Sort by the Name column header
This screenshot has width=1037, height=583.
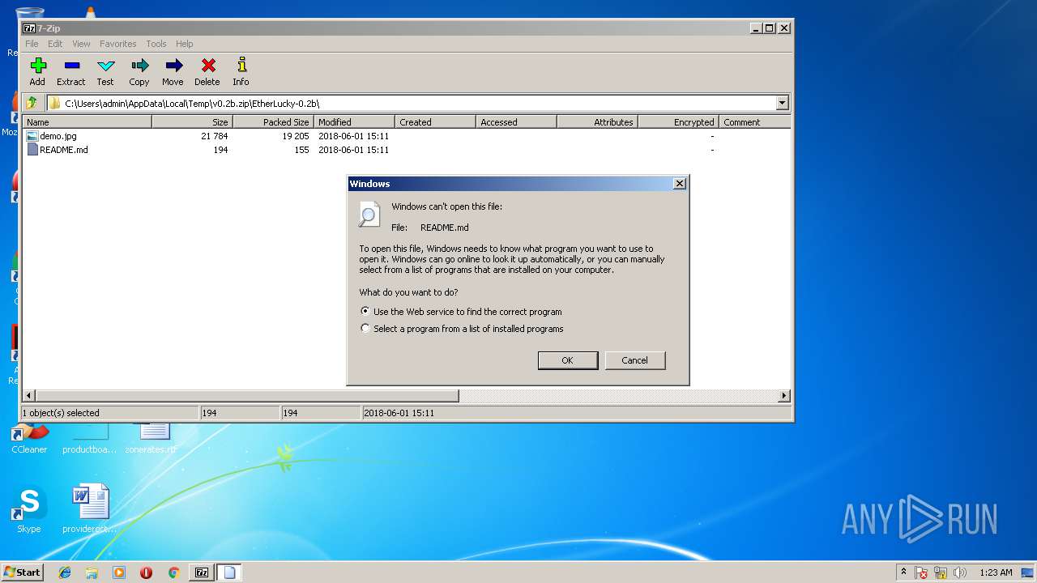coord(87,122)
